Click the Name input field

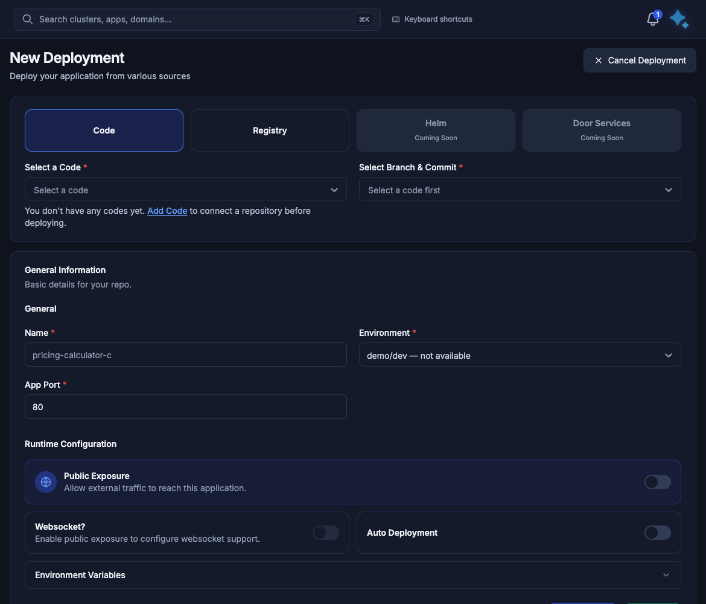[185, 355]
